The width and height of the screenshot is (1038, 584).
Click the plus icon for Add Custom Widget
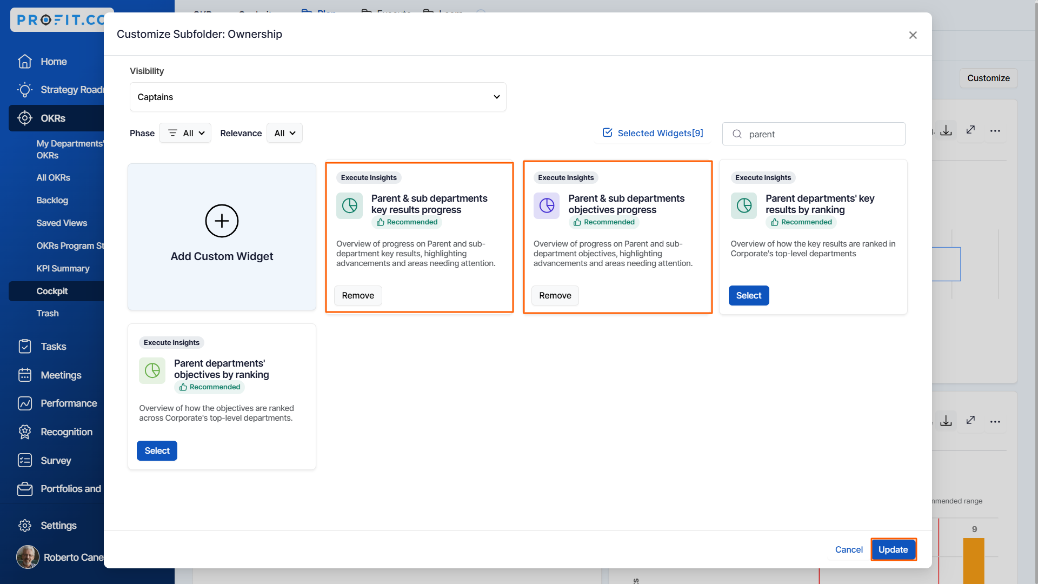tap(222, 221)
